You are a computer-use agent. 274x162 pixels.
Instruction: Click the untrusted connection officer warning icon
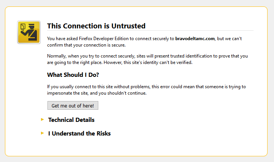point(29,32)
